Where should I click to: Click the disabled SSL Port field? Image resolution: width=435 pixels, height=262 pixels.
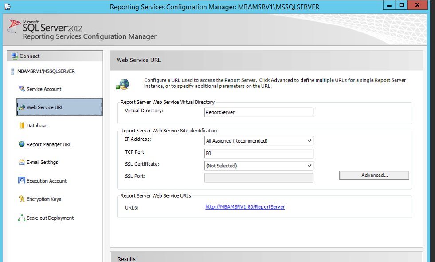pos(259,178)
